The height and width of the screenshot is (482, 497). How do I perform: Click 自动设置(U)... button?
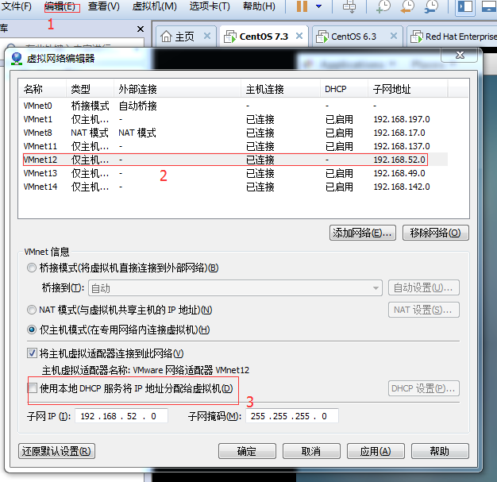click(x=423, y=287)
